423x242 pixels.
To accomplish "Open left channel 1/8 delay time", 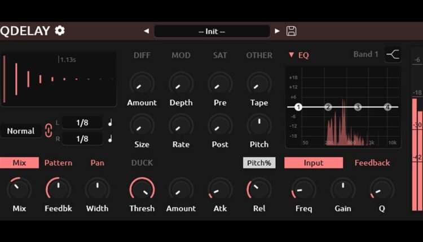I will (82, 123).
